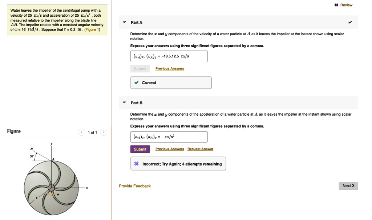Open the Review link
Screen dimensions: 372x220
click(346, 5)
